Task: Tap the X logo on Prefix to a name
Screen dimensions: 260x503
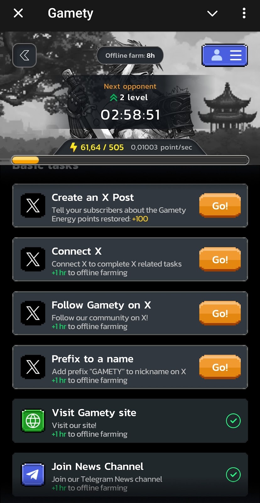Action: click(x=33, y=367)
